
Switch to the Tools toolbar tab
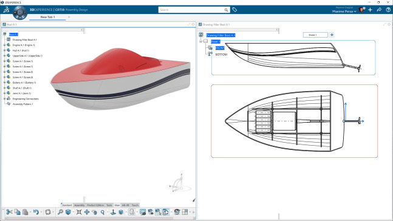(109, 205)
